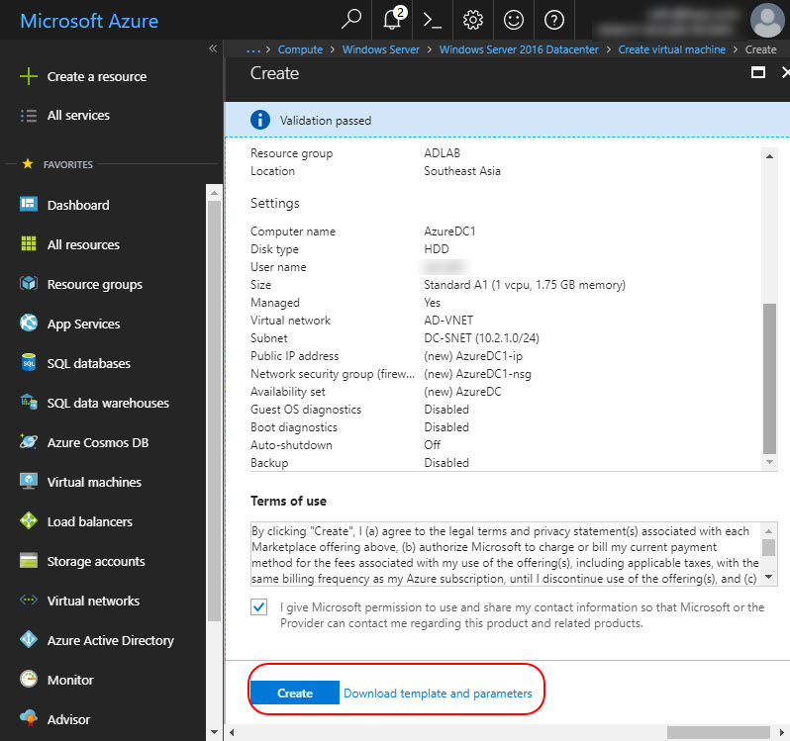
Task: Click the green plus Create a resource icon
Action: point(29,76)
